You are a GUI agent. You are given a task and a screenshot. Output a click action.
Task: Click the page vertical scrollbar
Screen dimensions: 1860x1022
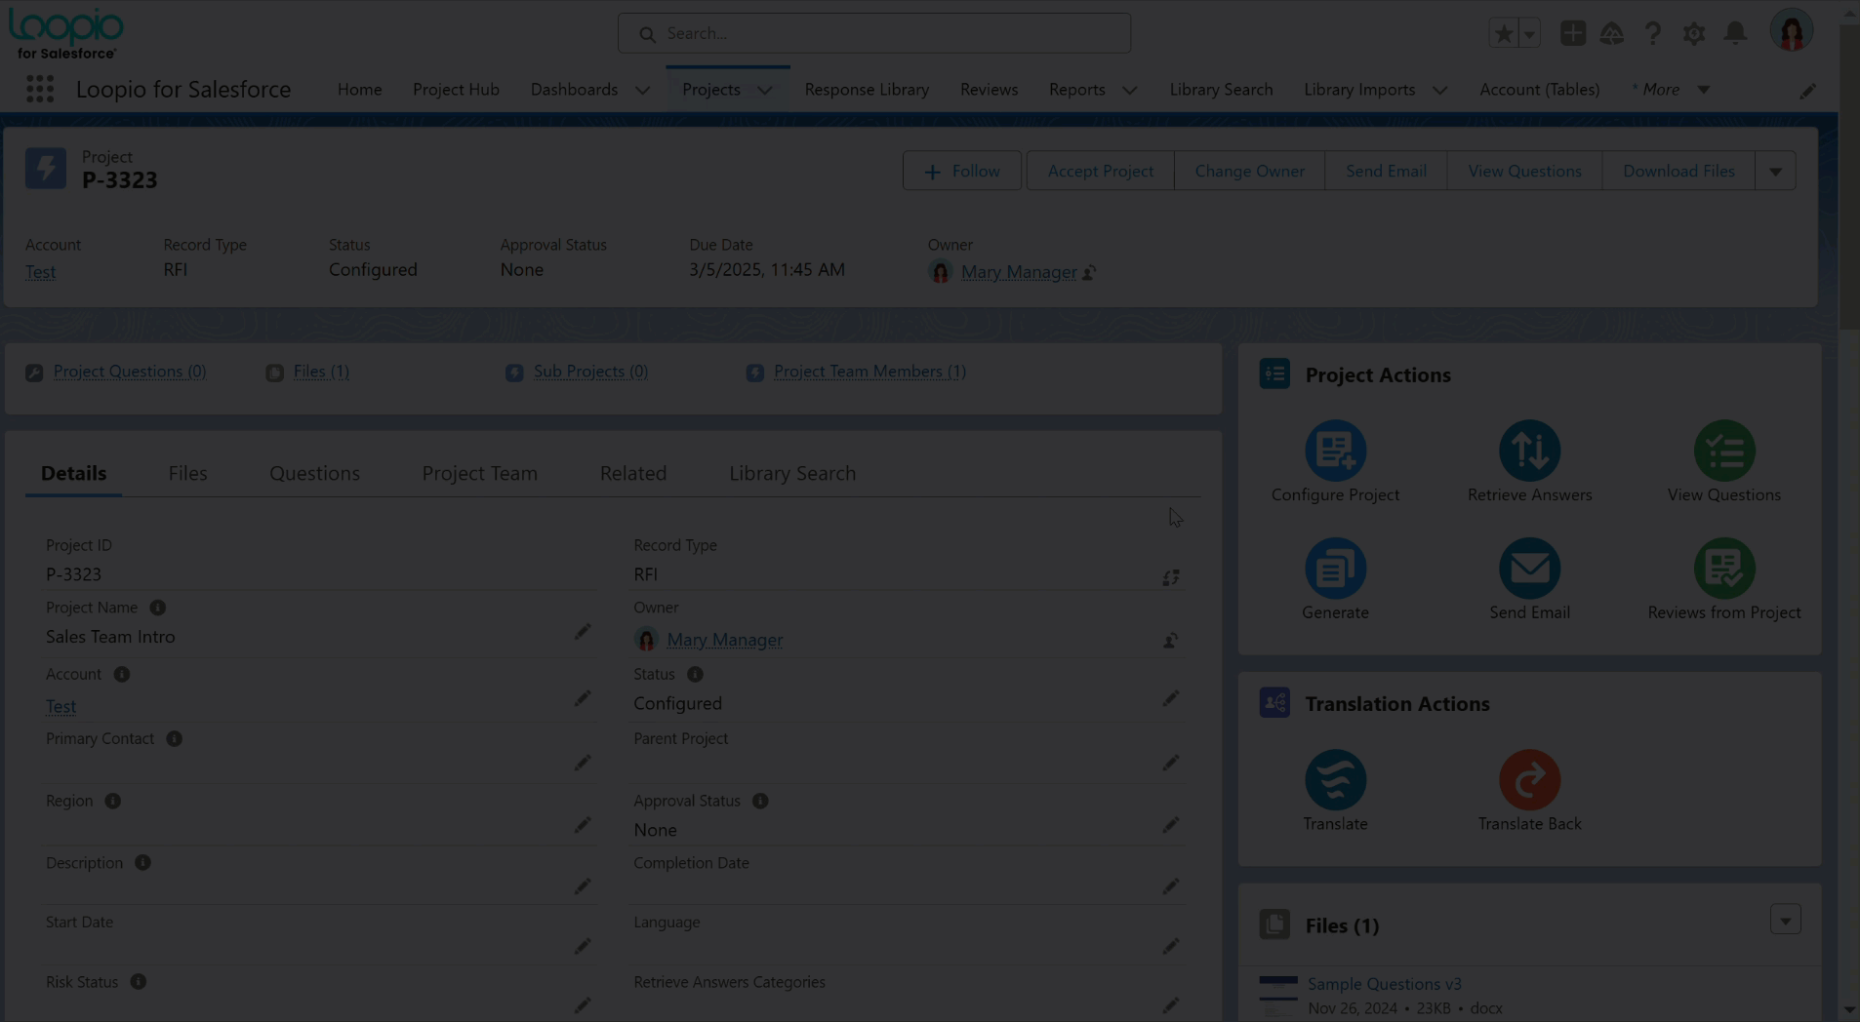(1849, 178)
